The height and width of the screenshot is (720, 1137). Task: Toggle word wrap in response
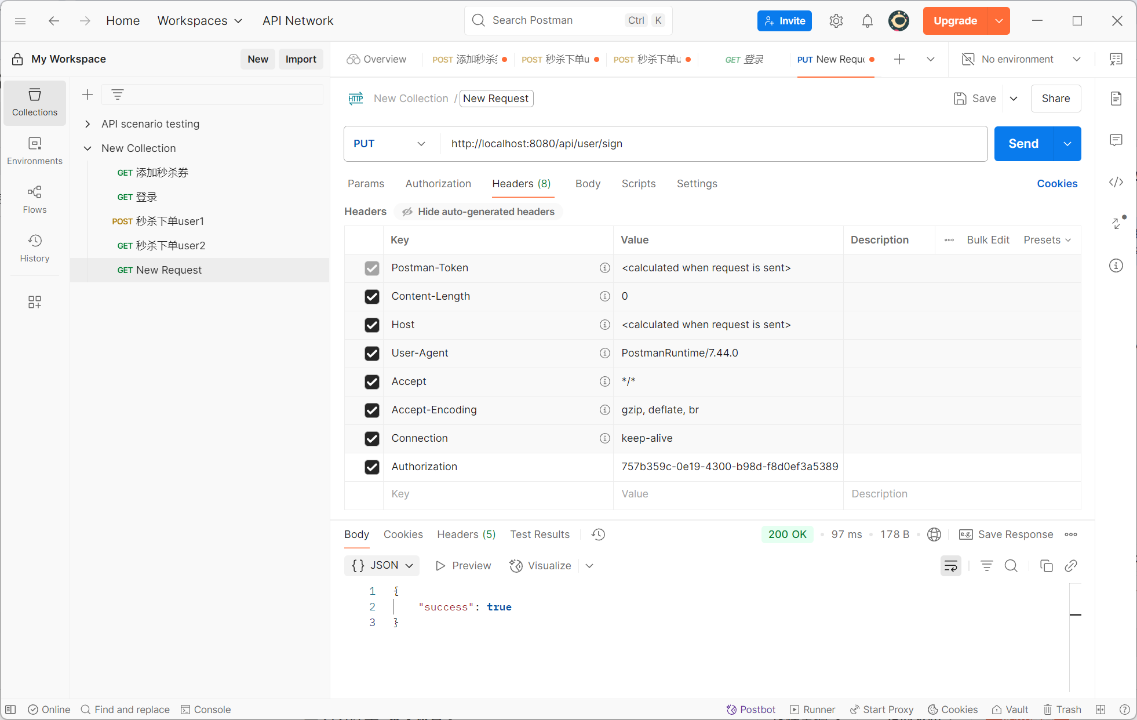(x=950, y=566)
